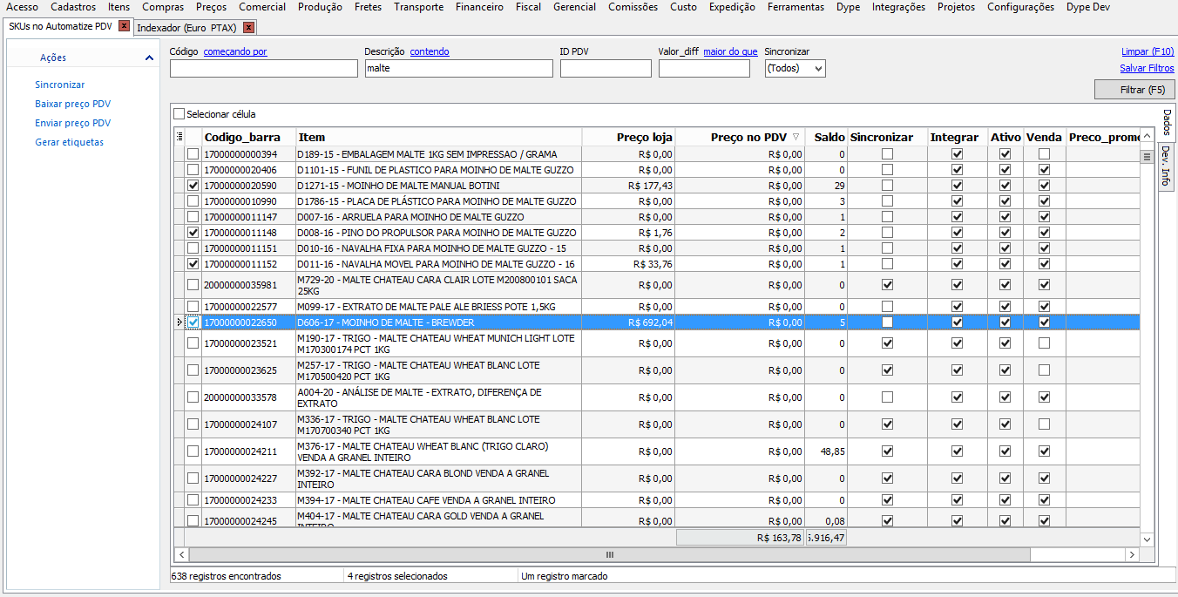Toggle Venda for M190-17 Trigo Munich Light
Screen dimensions: 1178x597
pos(1044,343)
